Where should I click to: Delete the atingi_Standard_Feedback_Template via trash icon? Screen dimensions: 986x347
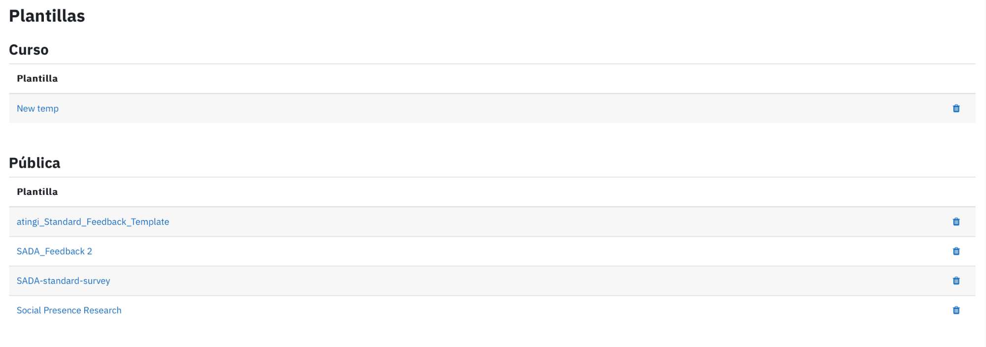[x=956, y=221]
